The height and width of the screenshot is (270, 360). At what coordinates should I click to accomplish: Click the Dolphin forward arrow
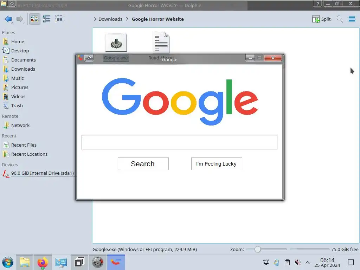pyautogui.click(x=20, y=19)
